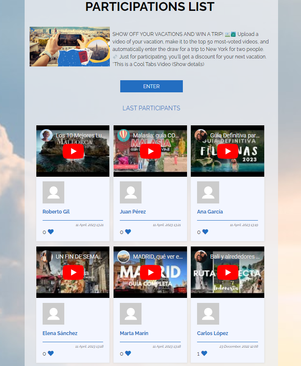Play the Filipinas guide video

(228, 151)
